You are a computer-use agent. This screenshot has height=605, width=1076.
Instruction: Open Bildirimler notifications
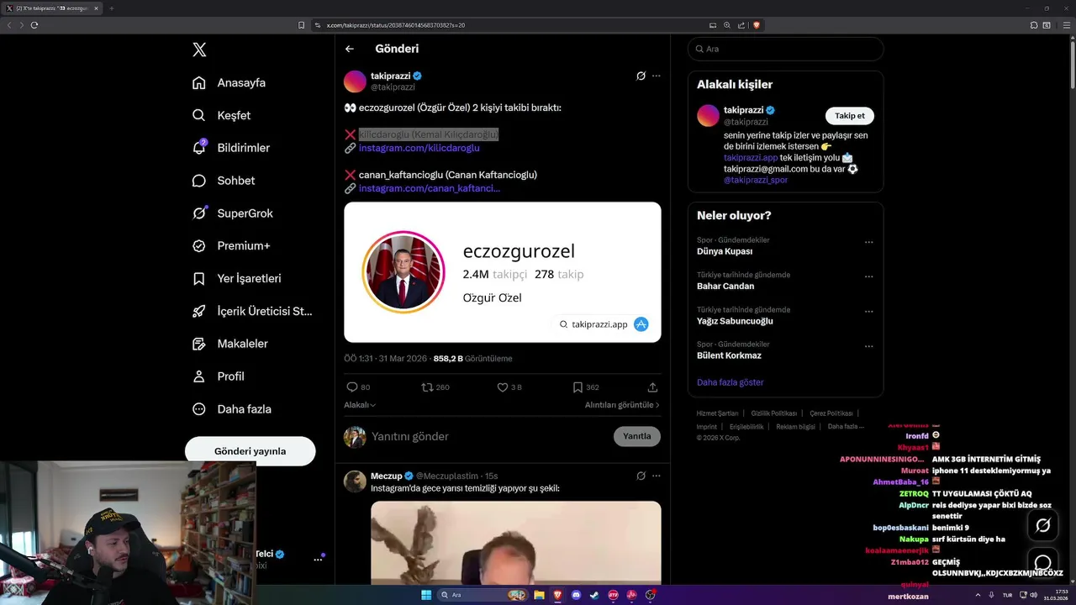(231, 148)
